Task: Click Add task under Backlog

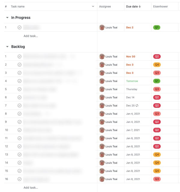Action: coord(31,187)
